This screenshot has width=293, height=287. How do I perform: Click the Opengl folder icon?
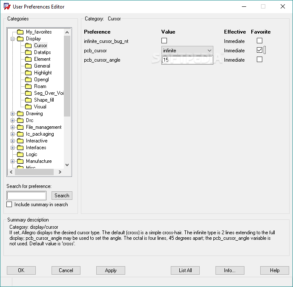[x=28, y=80]
